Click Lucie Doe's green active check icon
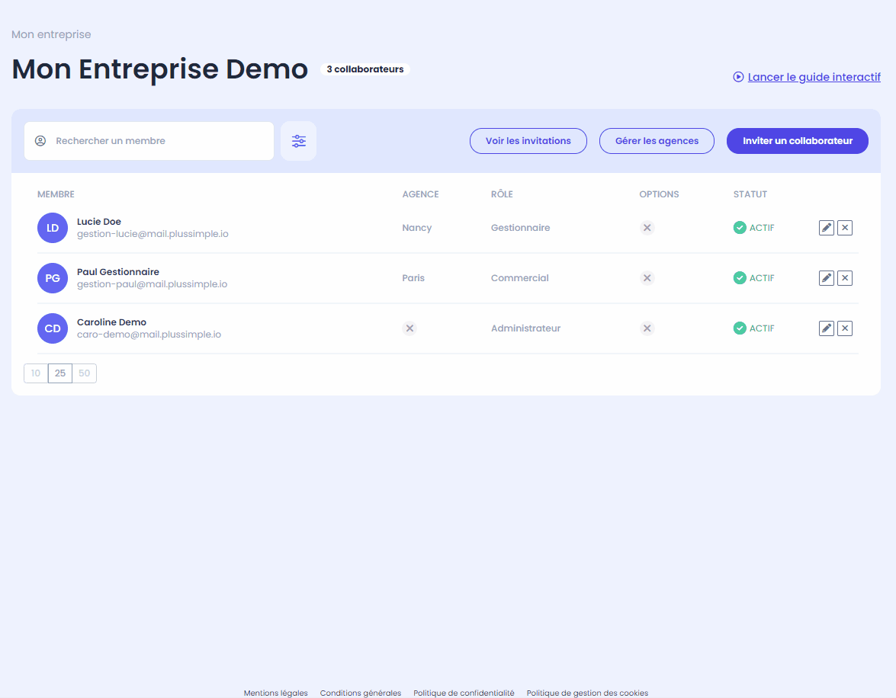Viewport: 896px width, 698px height. (x=740, y=228)
